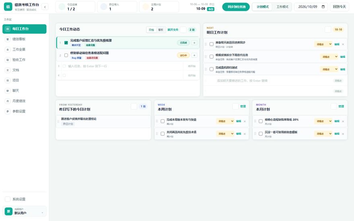The image size is (354, 221).
Task: Open 文档 sidebar item
Action: (25, 70)
